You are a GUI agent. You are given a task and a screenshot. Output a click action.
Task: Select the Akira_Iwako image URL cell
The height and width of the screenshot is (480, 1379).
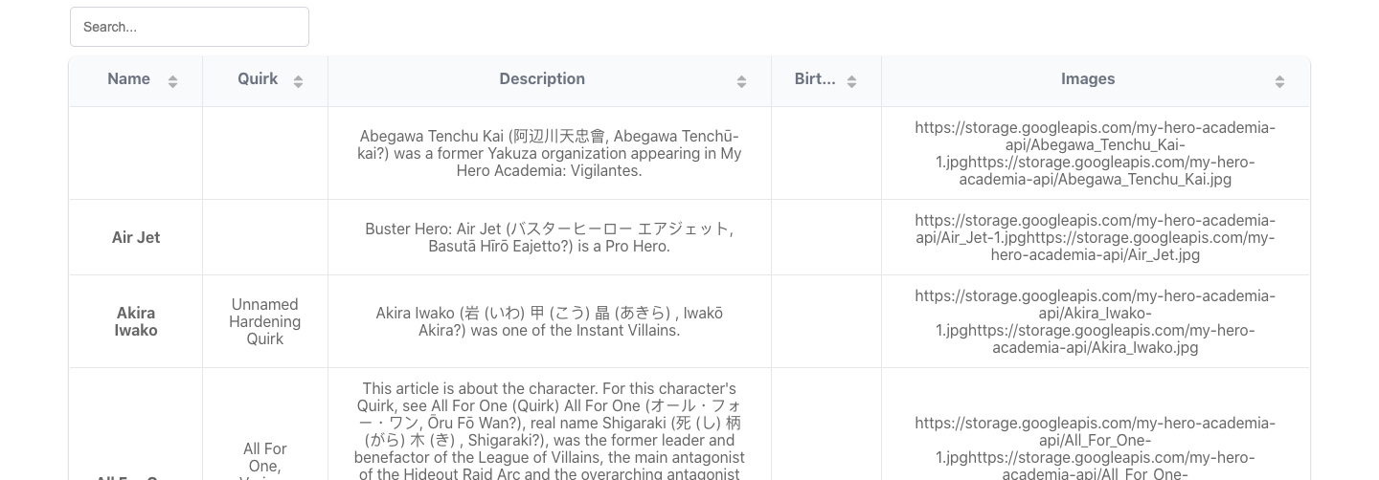coord(1095,321)
